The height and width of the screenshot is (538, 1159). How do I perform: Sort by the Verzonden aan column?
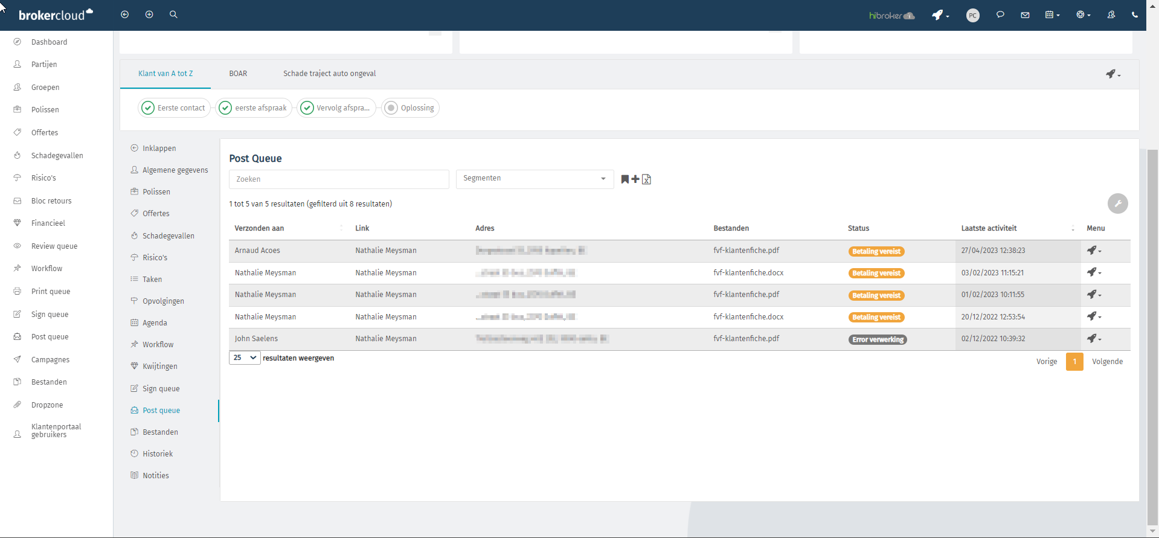pos(289,228)
